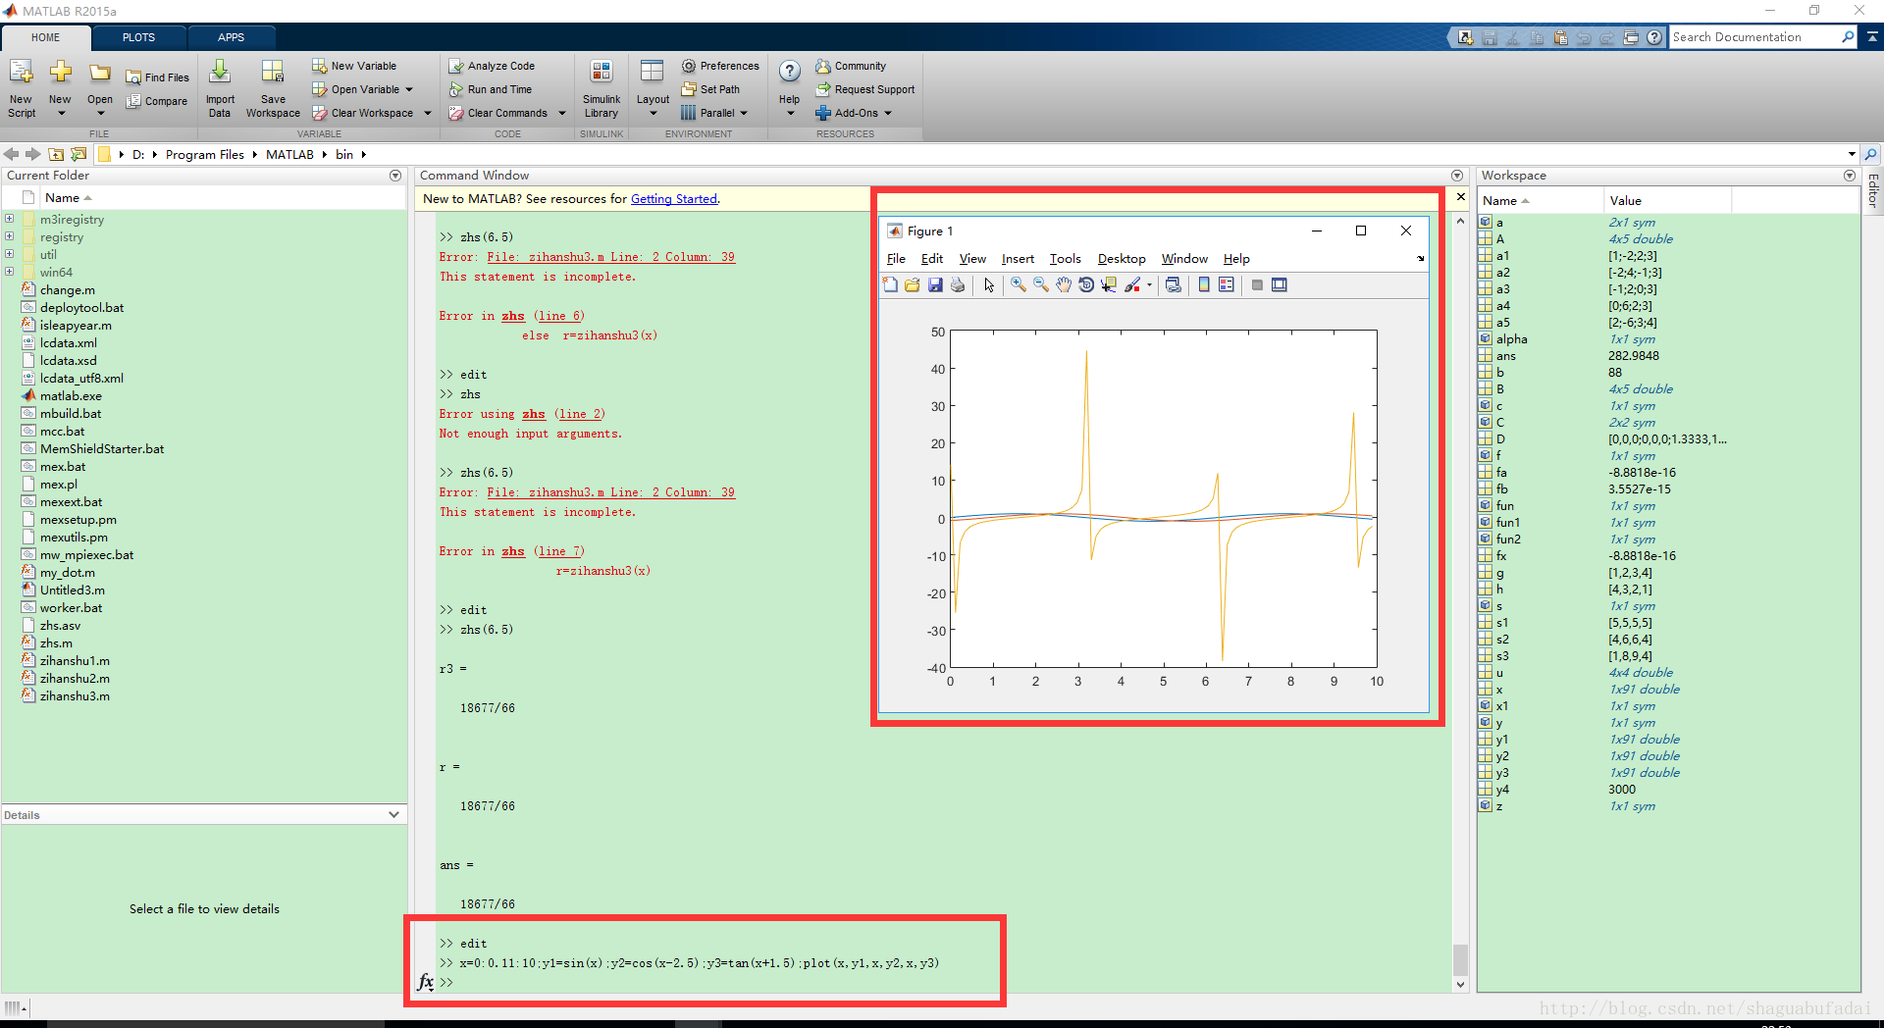Open the Tools menu in Figure 1
Viewport: 1884px width, 1028px height.
pyautogui.click(x=1065, y=259)
